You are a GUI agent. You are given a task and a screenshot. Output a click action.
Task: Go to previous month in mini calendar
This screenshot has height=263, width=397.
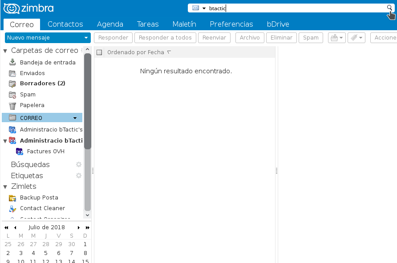pos(15,227)
